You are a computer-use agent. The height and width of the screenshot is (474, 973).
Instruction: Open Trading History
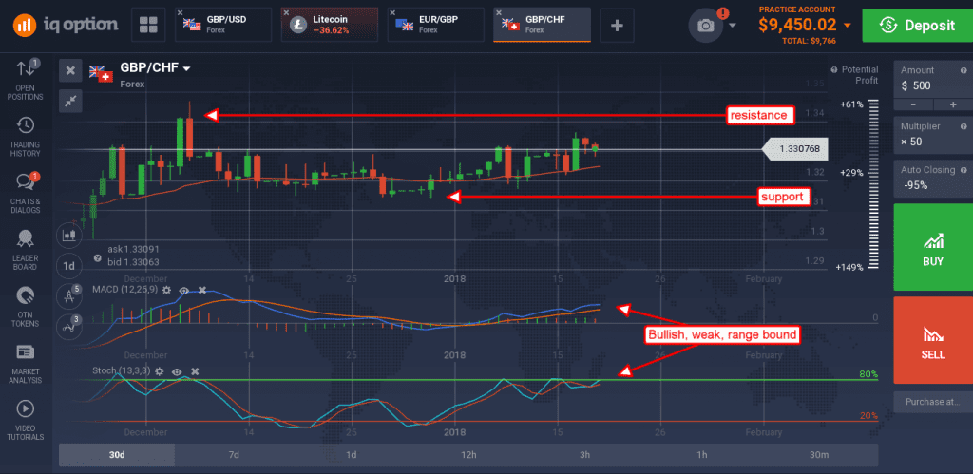tap(26, 137)
